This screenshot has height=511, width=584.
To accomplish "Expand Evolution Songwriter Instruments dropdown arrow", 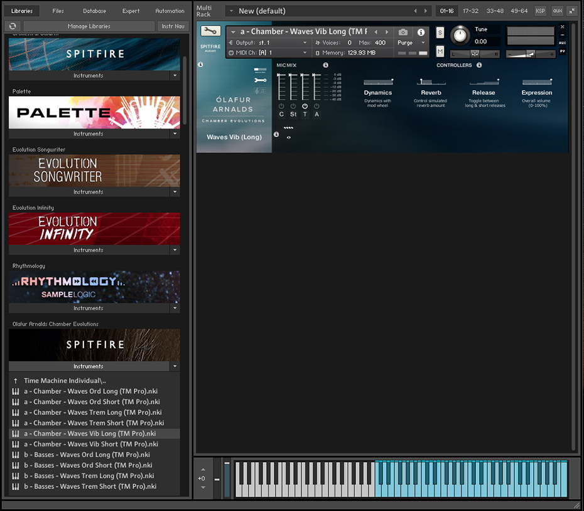I will (175, 192).
